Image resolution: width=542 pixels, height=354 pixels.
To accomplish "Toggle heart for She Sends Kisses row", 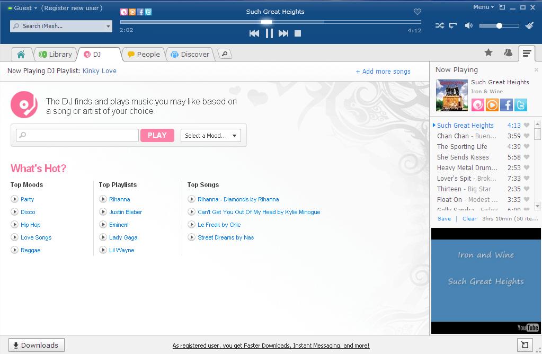I will 527,157.
